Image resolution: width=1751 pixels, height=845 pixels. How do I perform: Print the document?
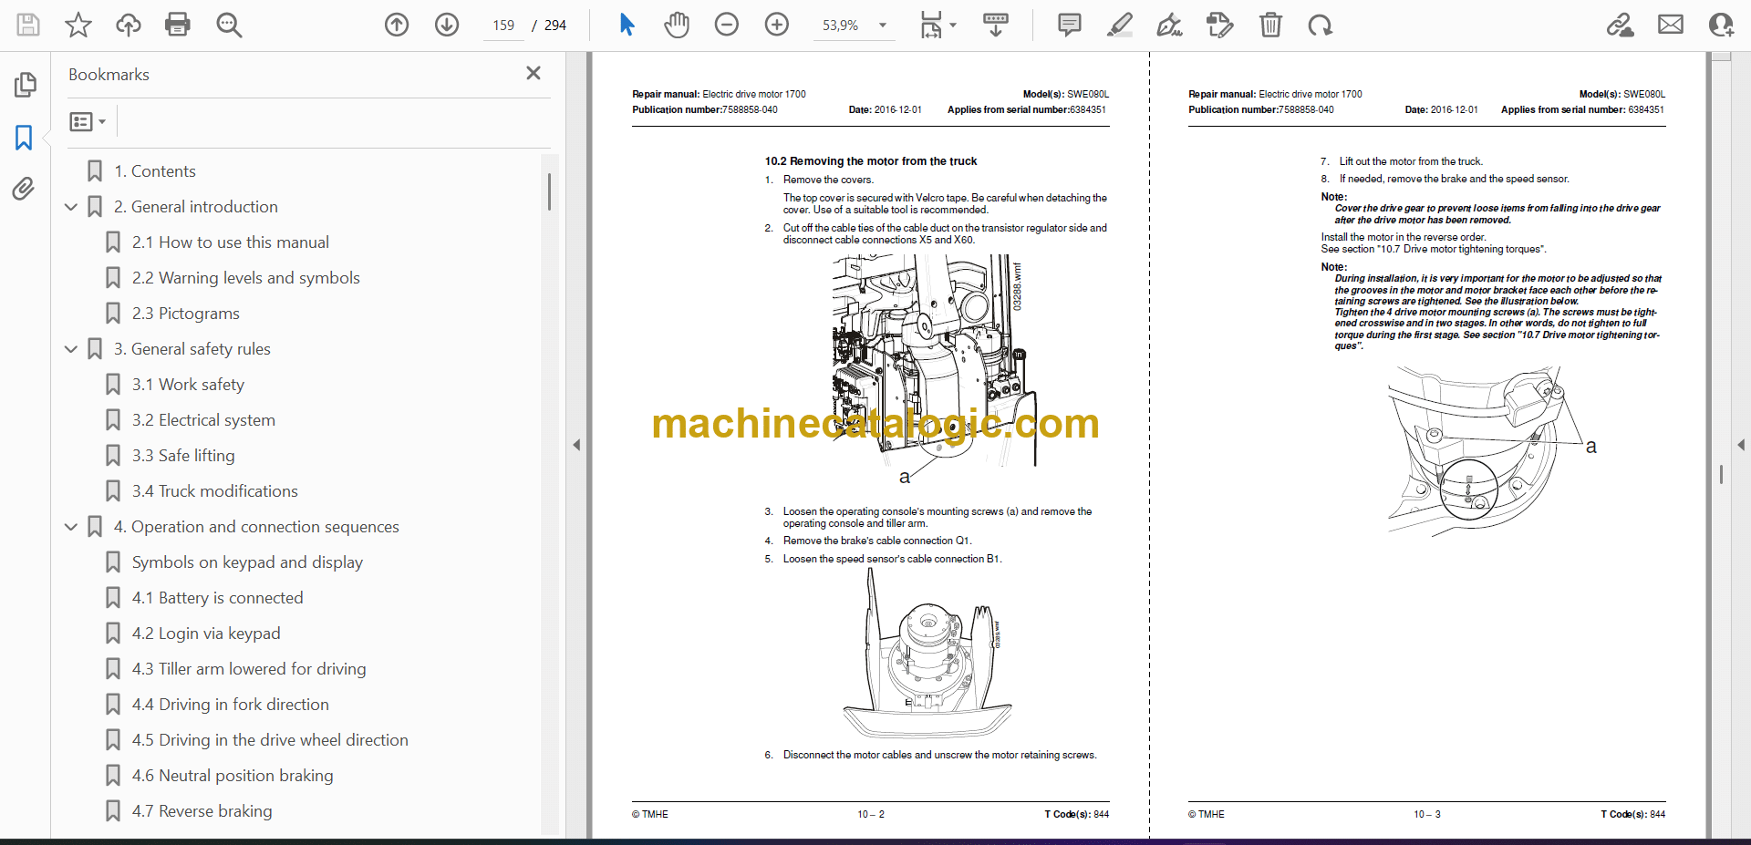pyautogui.click(x=178, y=25)
